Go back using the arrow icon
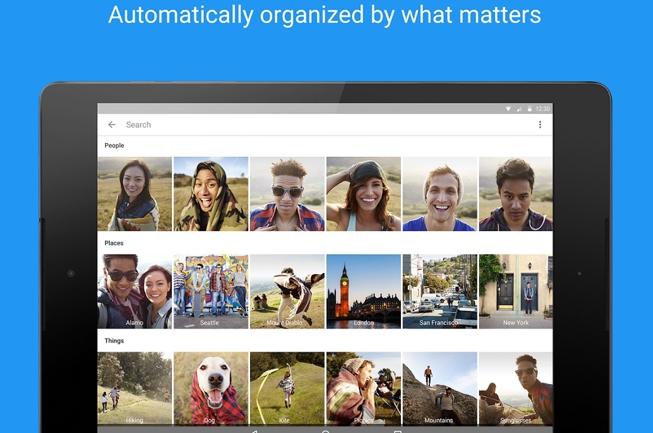Viewport: 653px width, 433px height. [x=112, y=125]
